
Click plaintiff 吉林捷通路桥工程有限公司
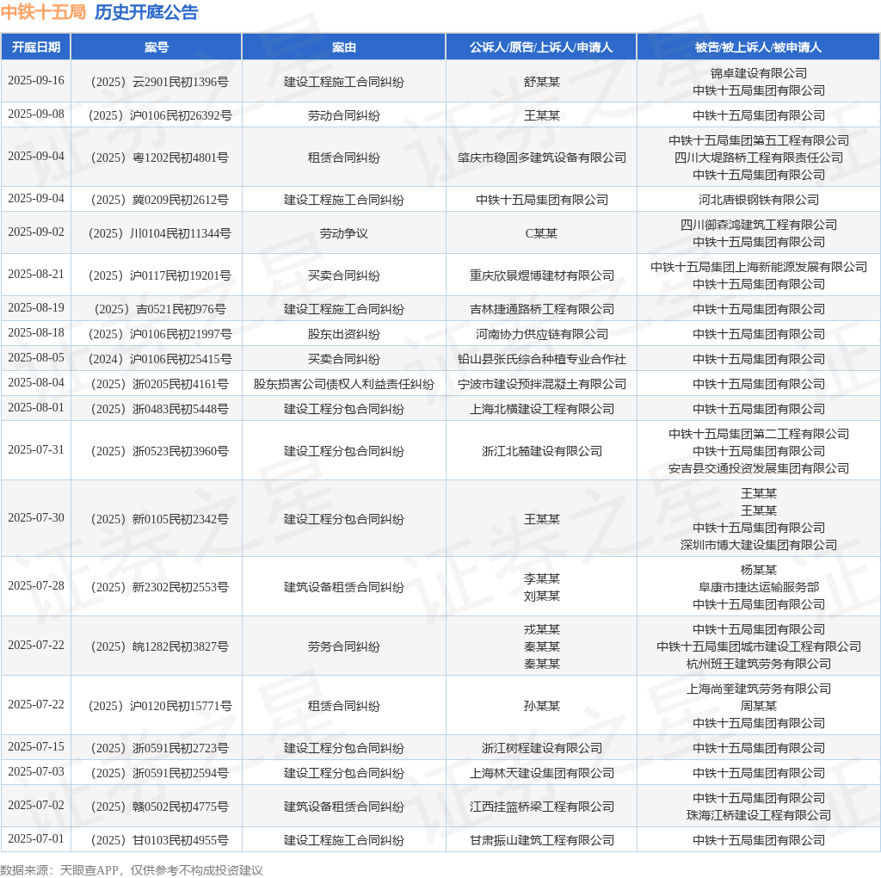coord(542,310)
